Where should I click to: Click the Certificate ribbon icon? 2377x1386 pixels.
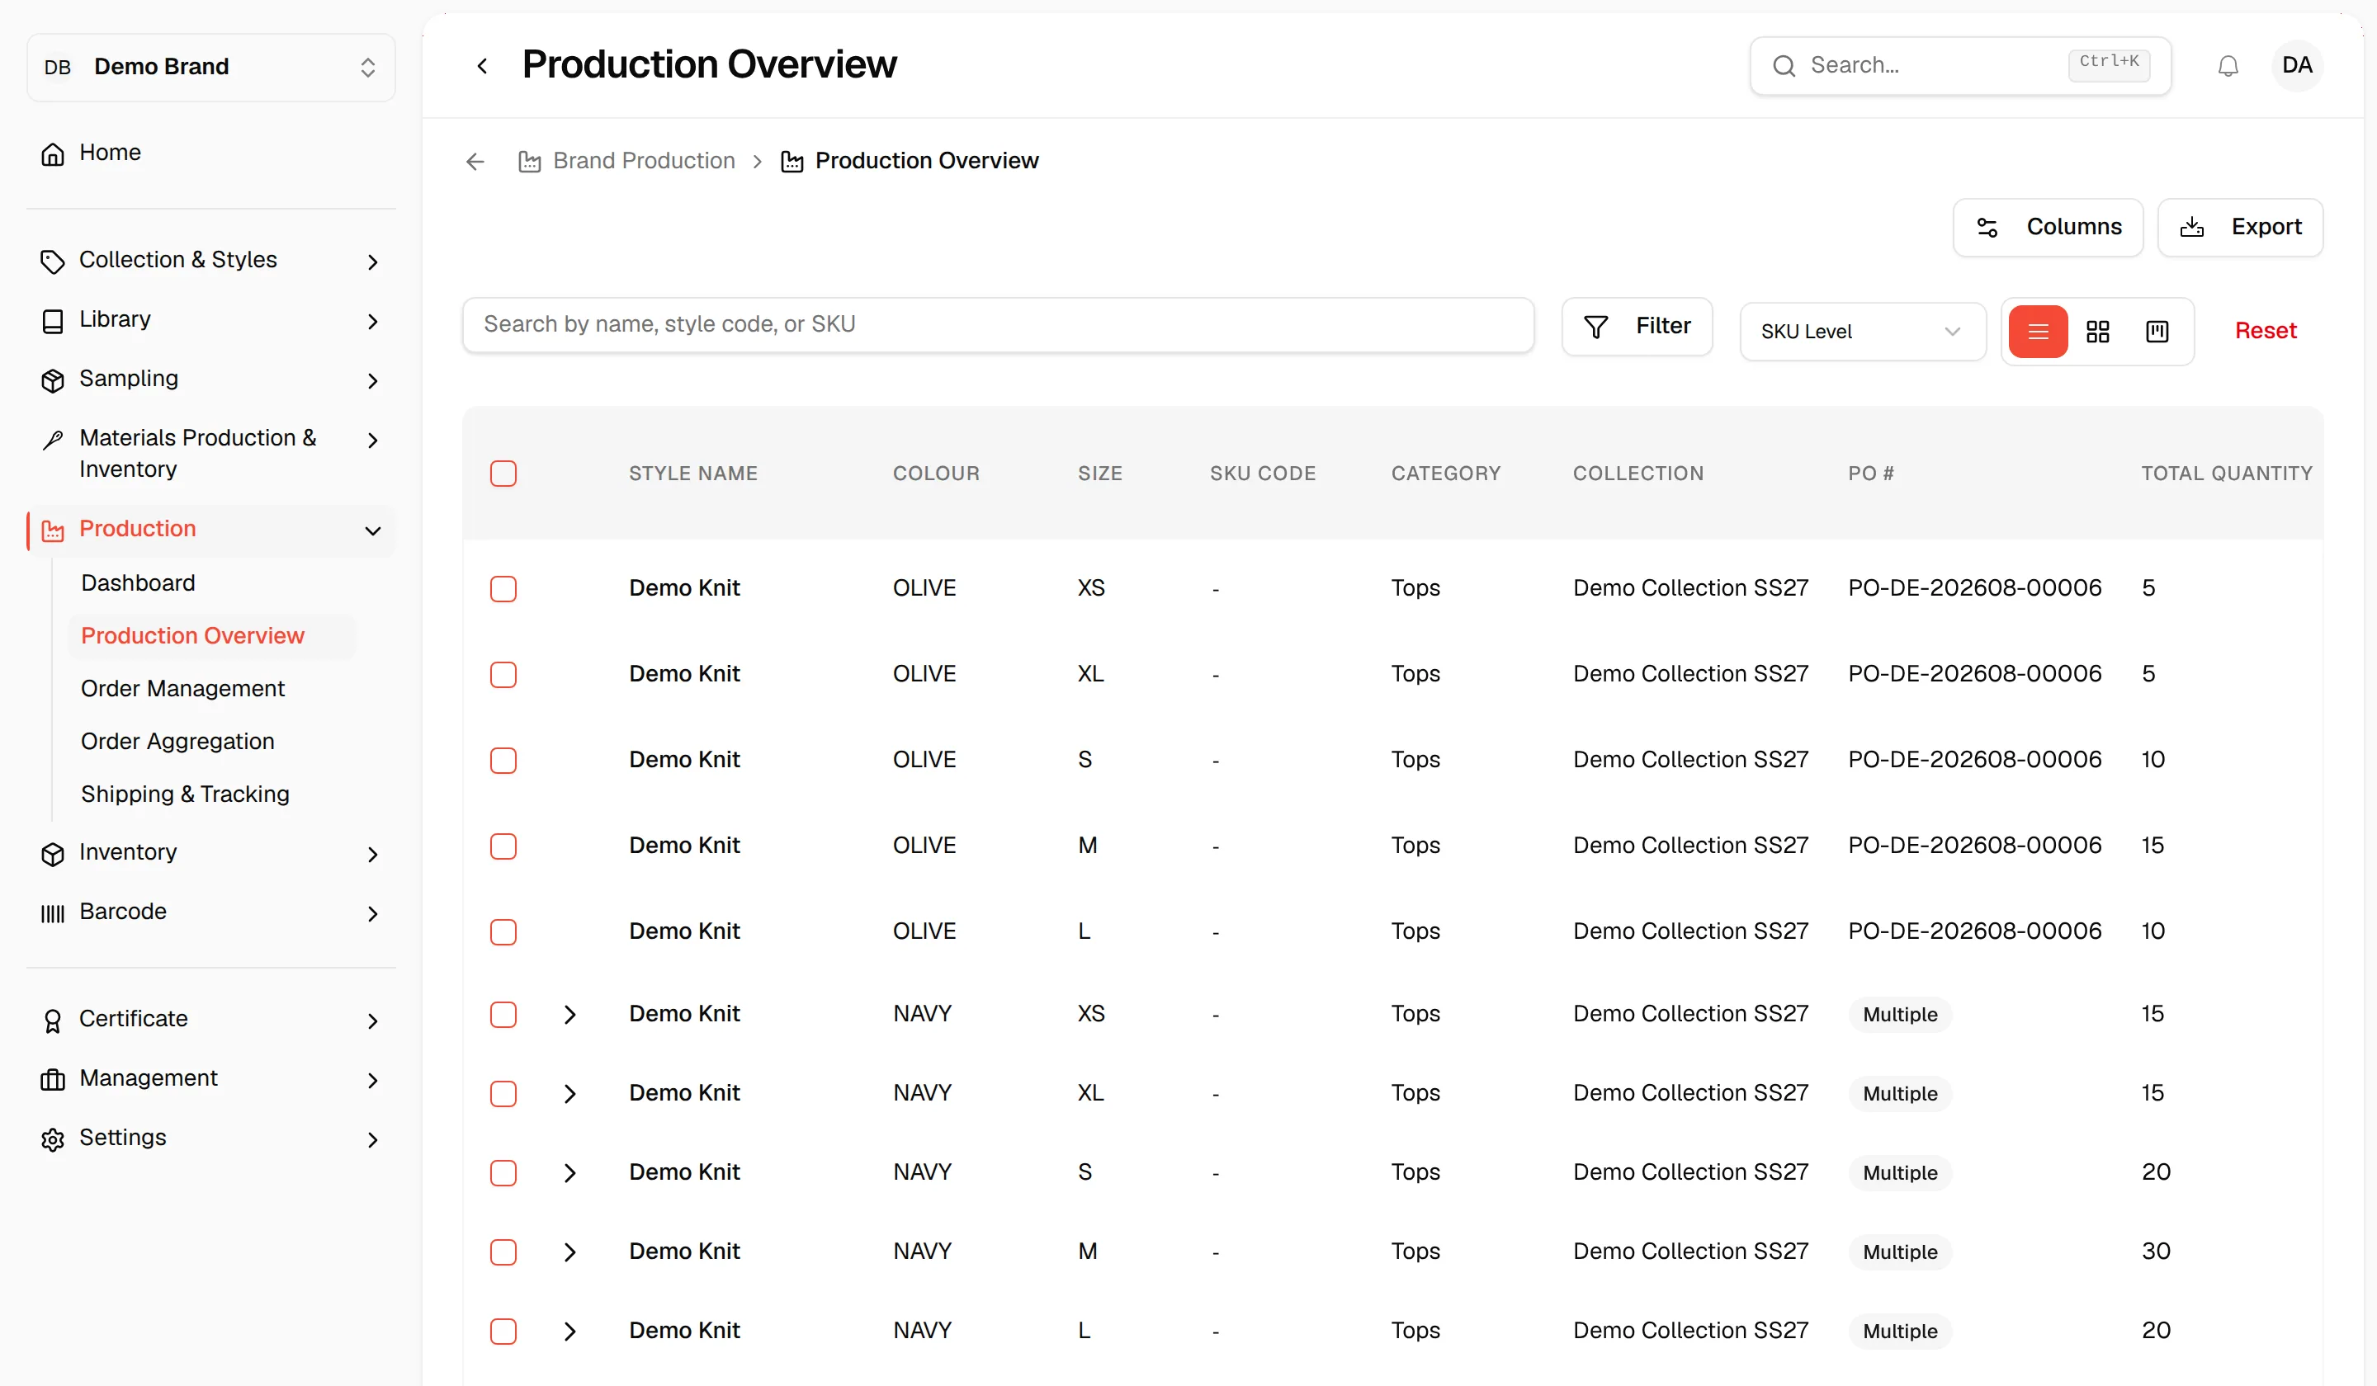(53, 1021)
